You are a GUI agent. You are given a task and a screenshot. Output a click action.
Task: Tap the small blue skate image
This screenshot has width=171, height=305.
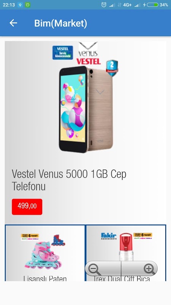point(58,240)
